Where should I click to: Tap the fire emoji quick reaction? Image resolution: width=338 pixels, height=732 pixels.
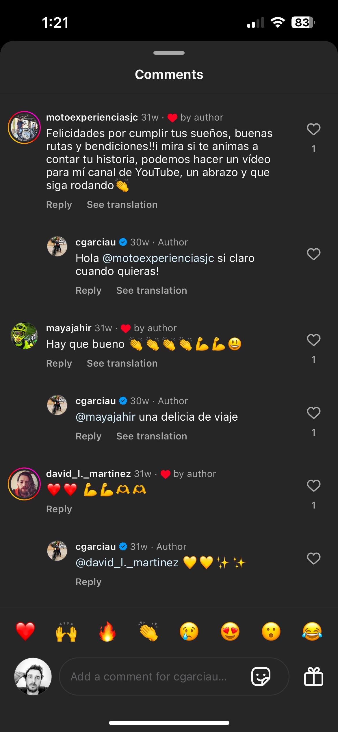pos(107,631)
